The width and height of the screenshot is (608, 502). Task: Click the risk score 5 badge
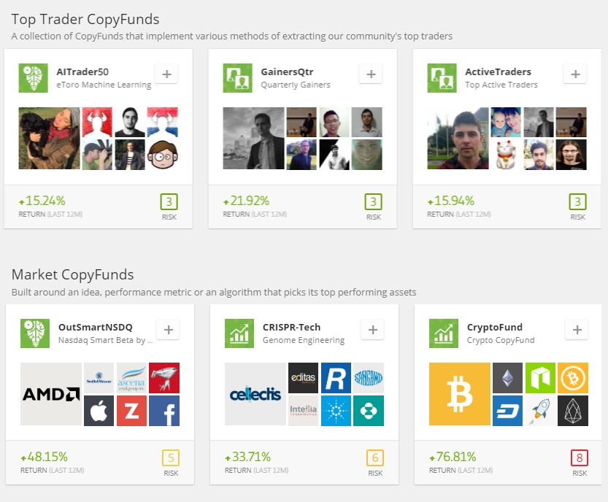pyautogui.click(x=171, y=457)
